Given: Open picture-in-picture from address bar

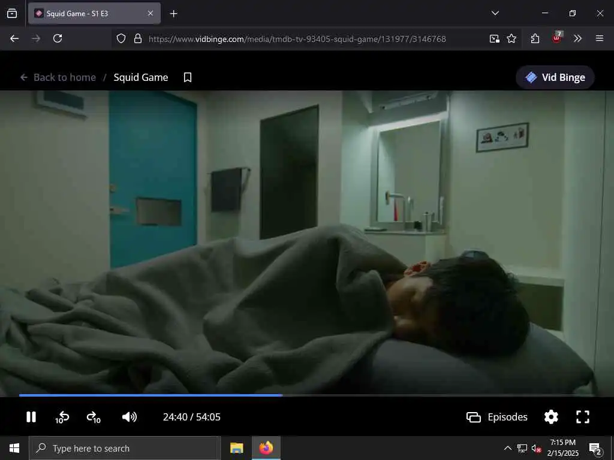Looking at the screenshot, I should (495, 39).
